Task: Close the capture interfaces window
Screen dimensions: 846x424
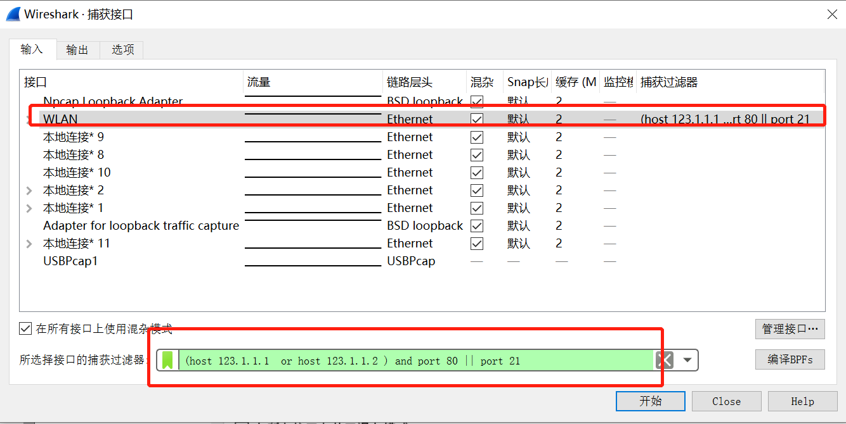Action: 831,15
